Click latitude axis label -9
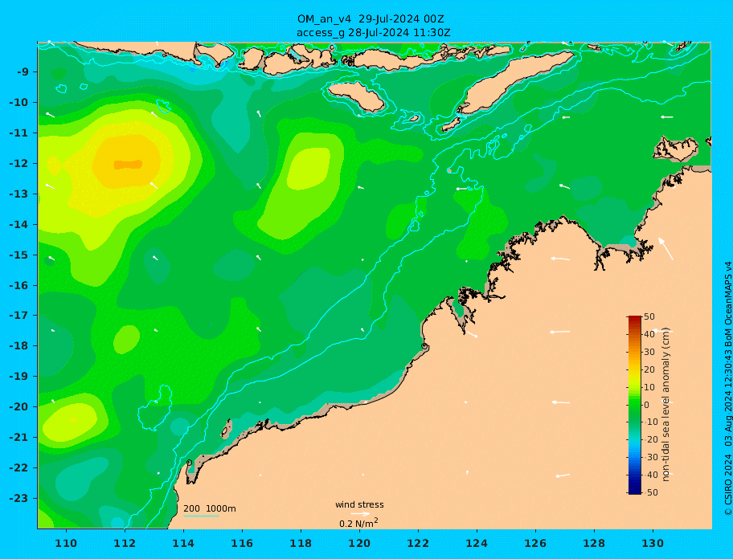733x559 pixels. pos(23,72)
